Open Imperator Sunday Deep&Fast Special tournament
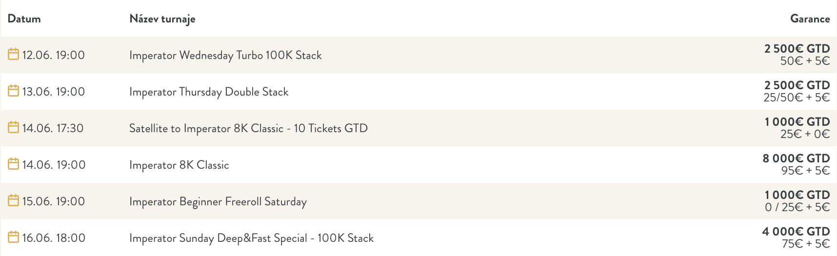837x256 pixels. (251, 238)
